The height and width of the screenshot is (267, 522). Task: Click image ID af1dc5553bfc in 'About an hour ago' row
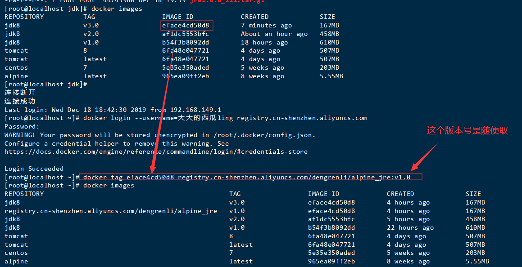pyautogui.click(x=186, y=34)
